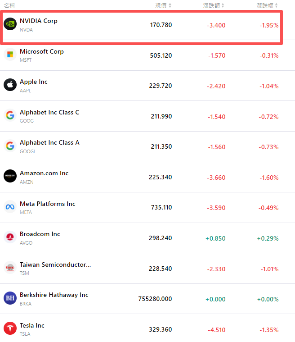Image resolution: width=295 pixels, height=342 pixels.
Task: Open Alphabet Inc Class A stock page
Action: coord(49,142)
